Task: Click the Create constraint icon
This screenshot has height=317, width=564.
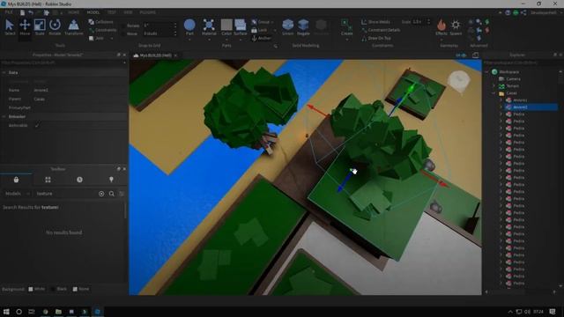Action: click(346, 27)
